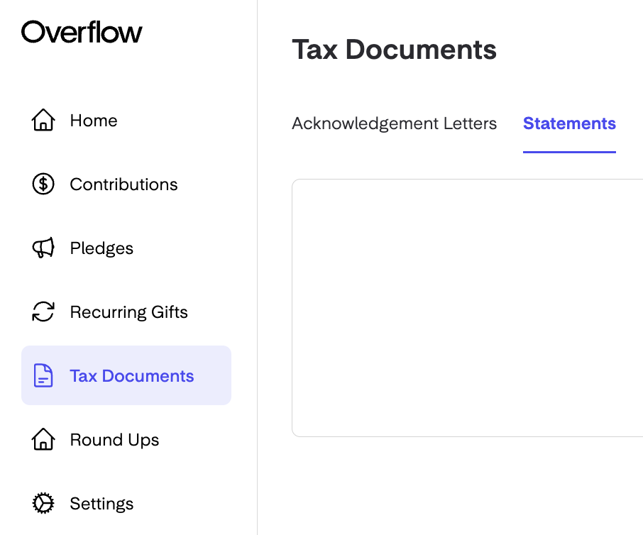Go to the Contributions label
Viewport: 643px width, 535px height.
(x=123, y=184)
